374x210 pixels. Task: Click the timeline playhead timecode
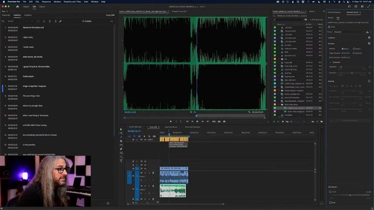pyautogui.click(x=134, y=131)
